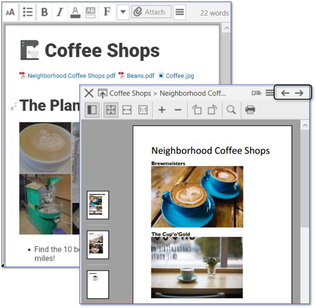The image size is (316, 308).
Task: Set the viewer to actual size 1:1
Action: tap(143, 110)
